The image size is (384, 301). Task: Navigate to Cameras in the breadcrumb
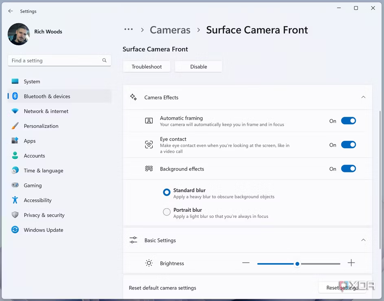click(x=170, y=30)
